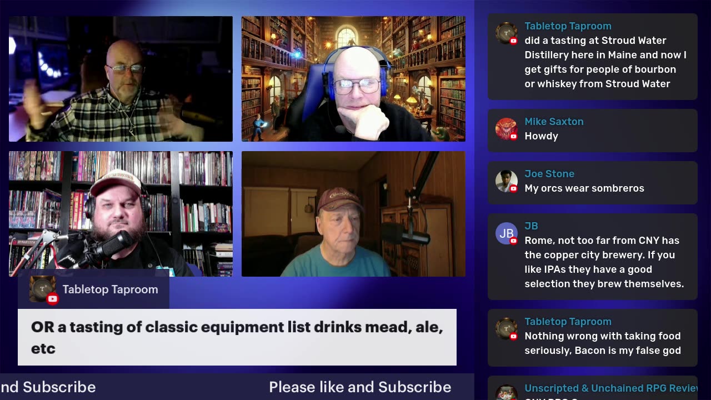Image resolution: width=711 pixels, height=400 pixels.
Task: Click the JB initials avatar
Action: point(506,233)
